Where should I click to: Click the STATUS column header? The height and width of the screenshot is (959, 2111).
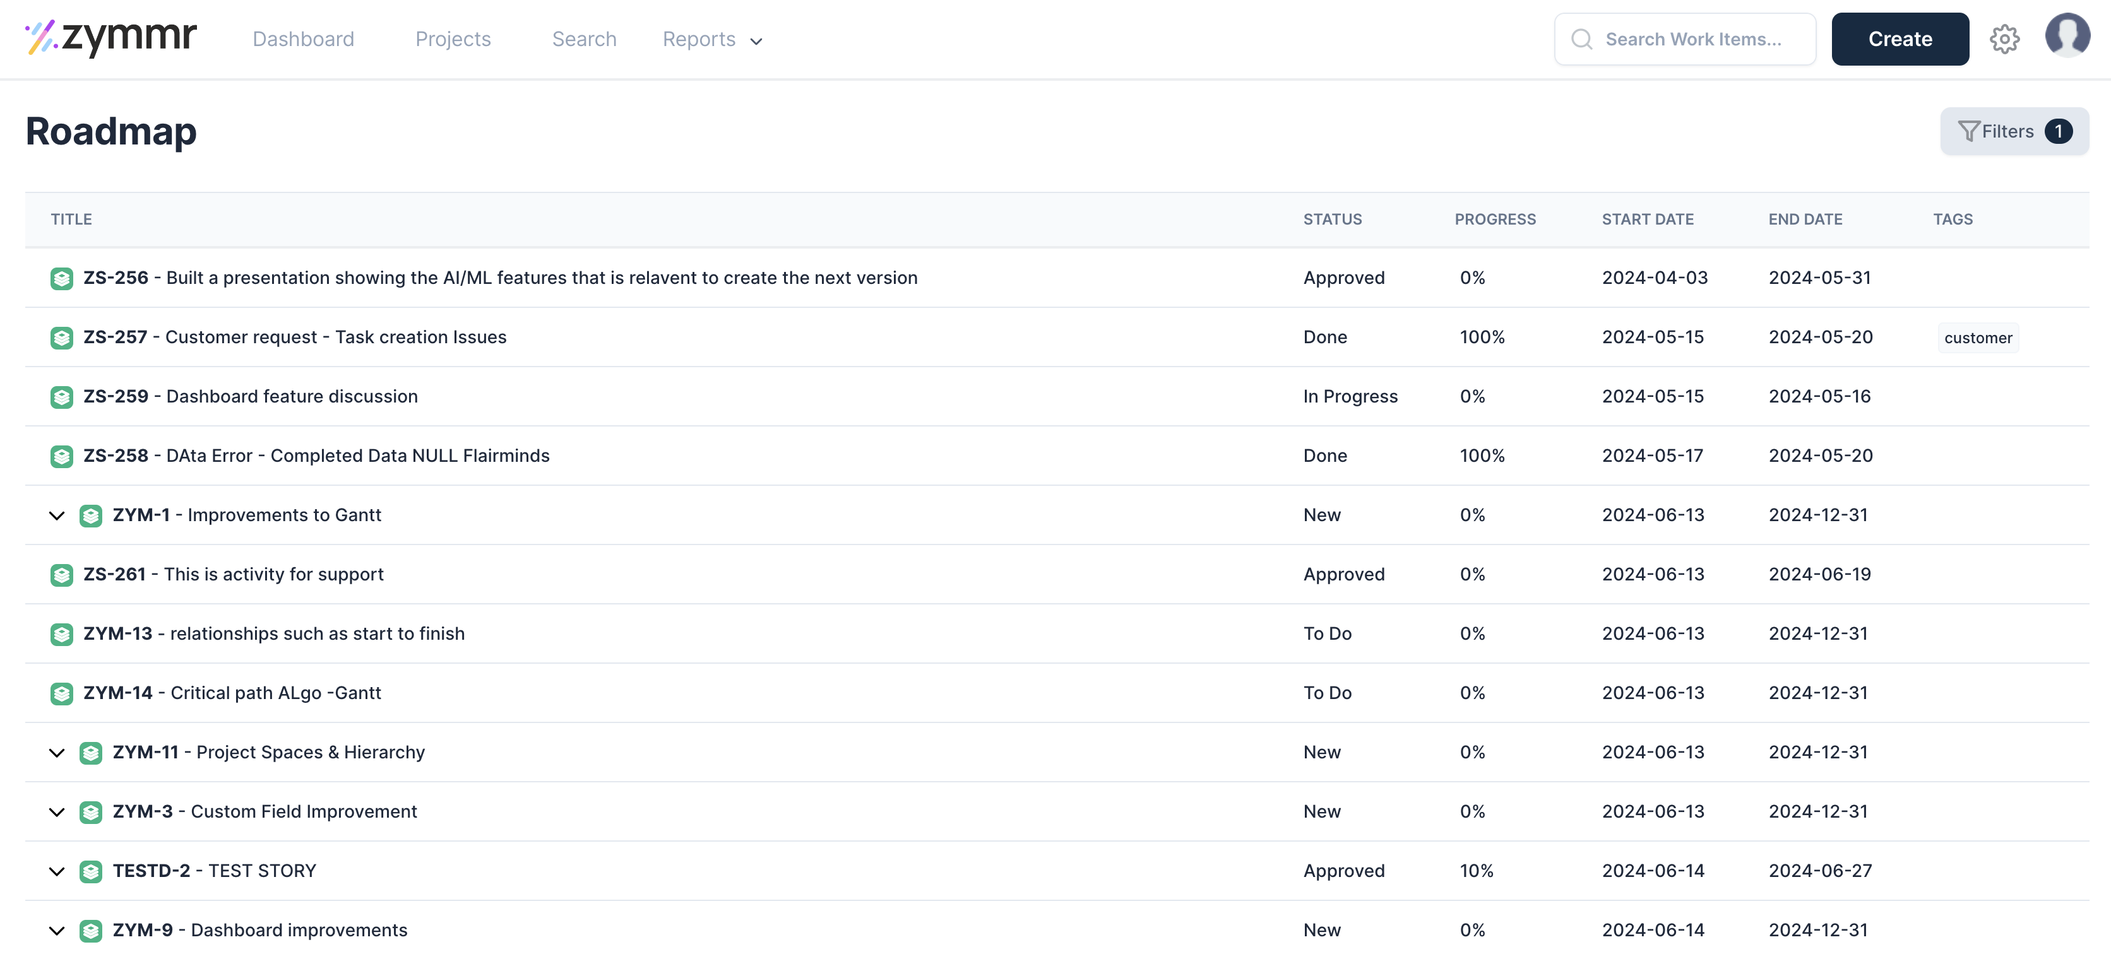pyautogui.click(x=1333, y=220)
